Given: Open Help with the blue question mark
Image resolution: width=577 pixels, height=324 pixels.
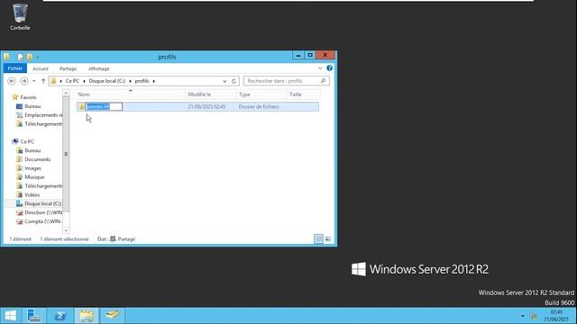Looking at the screenshot, I should [329, 68].
